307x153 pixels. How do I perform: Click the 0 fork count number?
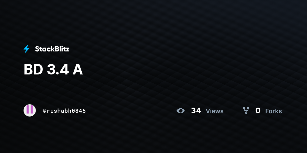258,111
